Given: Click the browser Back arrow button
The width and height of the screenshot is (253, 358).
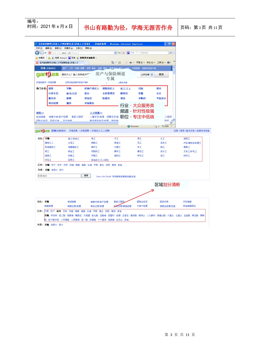Looking at the screenshot, I should pyautogui.click(x=37, y=53).
